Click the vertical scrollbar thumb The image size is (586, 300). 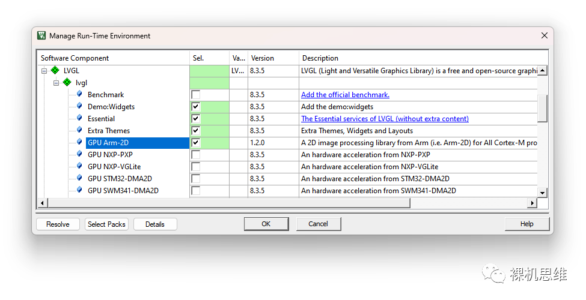click(542, 108)
